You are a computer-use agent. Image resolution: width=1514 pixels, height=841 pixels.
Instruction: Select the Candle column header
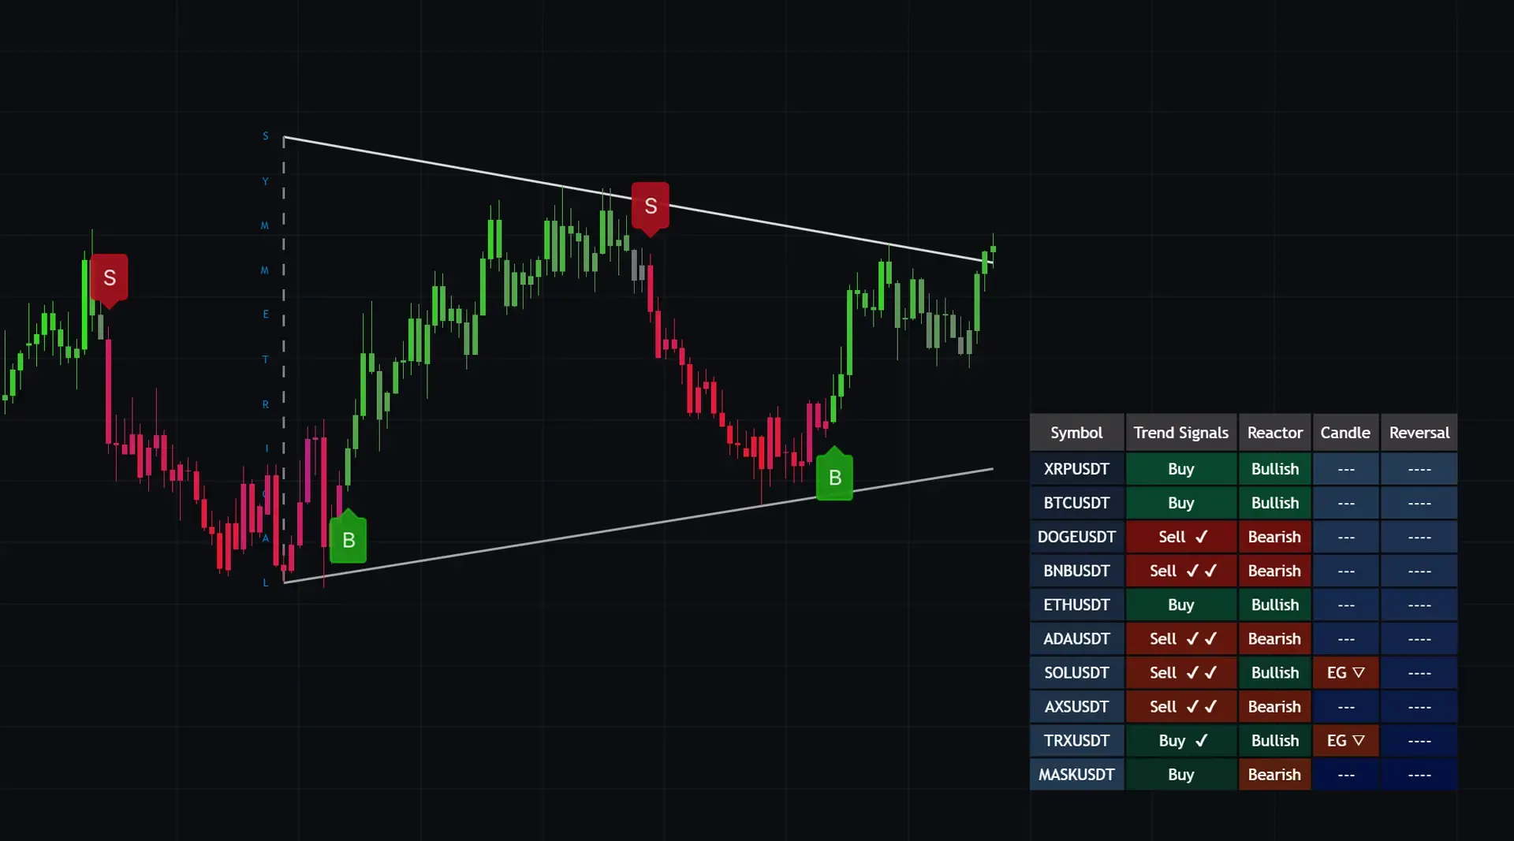pos(1345,432)
